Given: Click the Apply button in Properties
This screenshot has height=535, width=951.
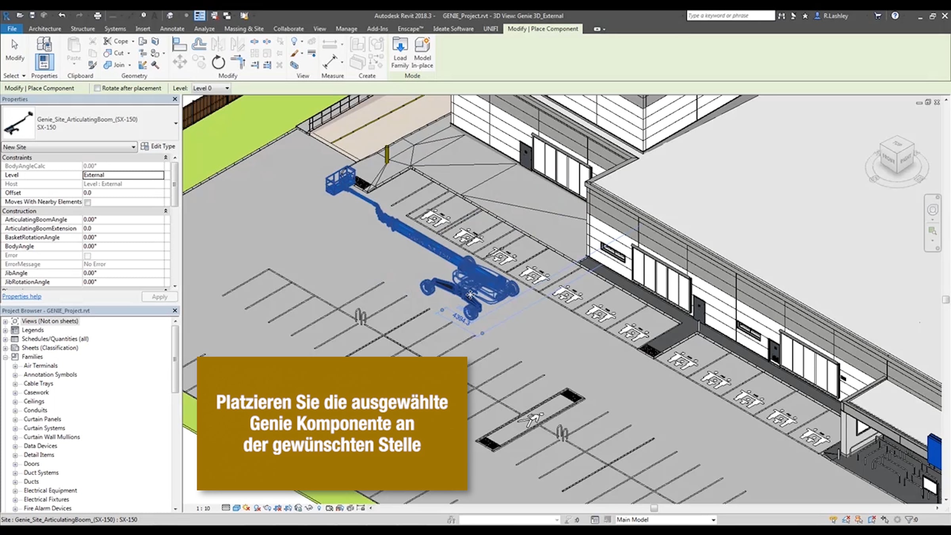Looking at the screenshot, I should [x=160, y=296].
